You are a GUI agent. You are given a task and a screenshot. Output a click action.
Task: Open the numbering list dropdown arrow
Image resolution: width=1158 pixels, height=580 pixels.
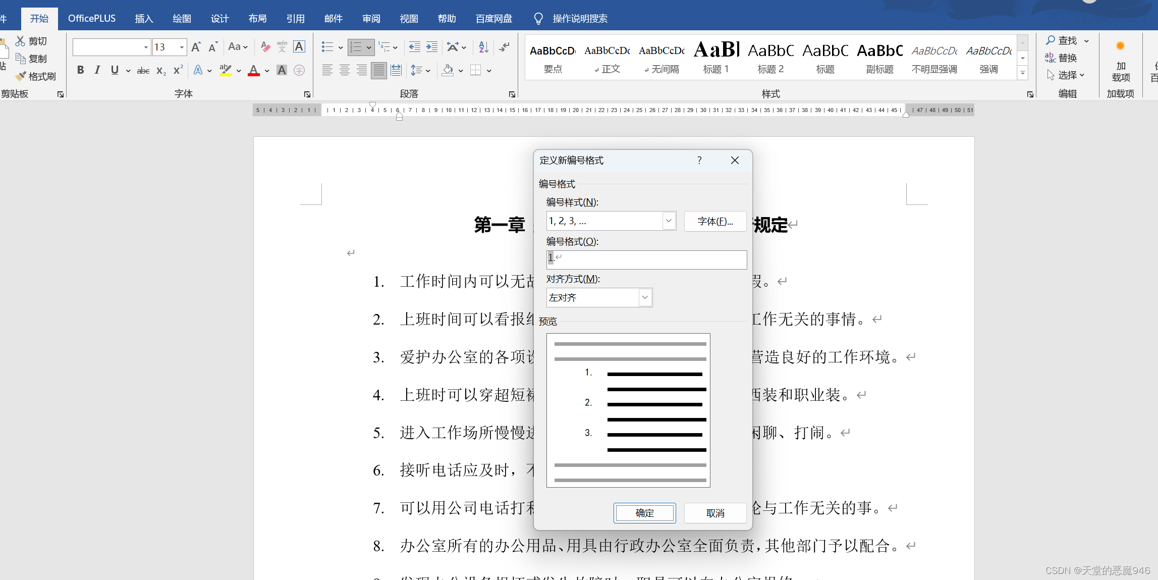point(369,47)
